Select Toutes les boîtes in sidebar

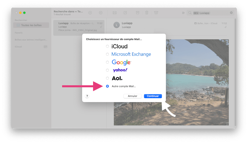coord(31,25)
